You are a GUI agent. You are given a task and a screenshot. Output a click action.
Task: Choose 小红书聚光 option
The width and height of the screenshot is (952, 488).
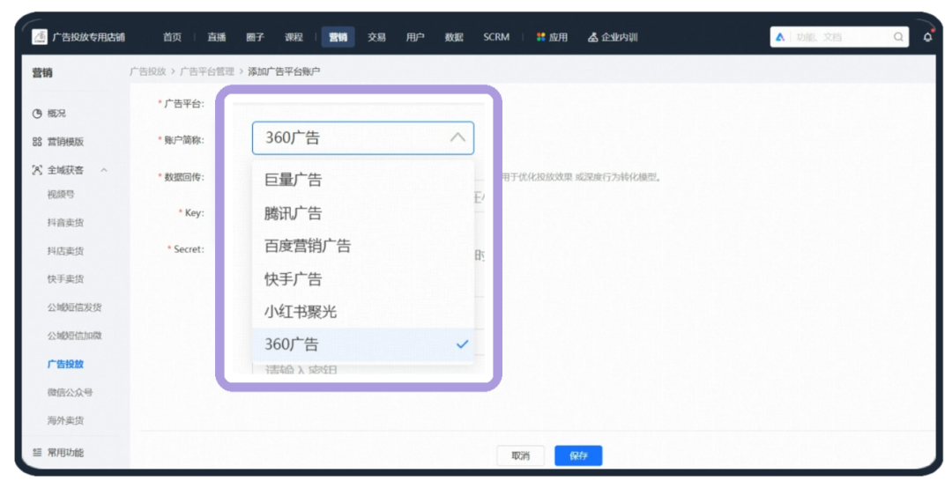coord(362,311)
